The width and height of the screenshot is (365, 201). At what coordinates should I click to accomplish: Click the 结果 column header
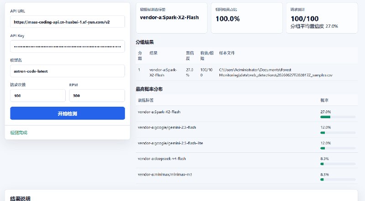153,53
